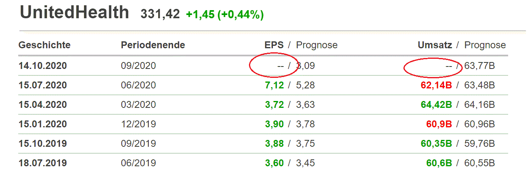Select the 14.10.2020 earnings date row

coord(43,66)
